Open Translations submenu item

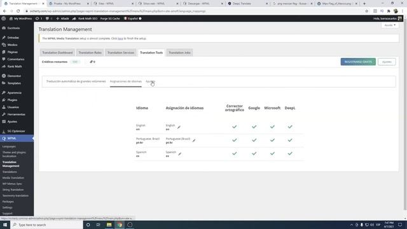coord(10,172)
